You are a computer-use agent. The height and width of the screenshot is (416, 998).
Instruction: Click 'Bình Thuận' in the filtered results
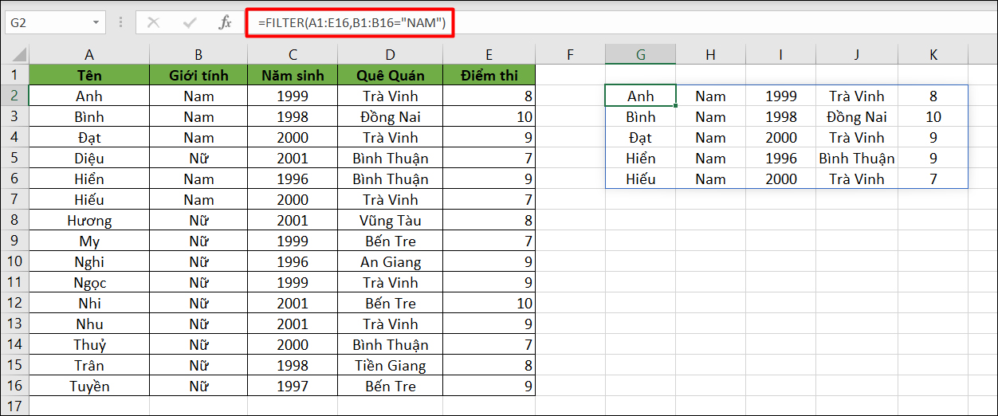tap(857, 158)
